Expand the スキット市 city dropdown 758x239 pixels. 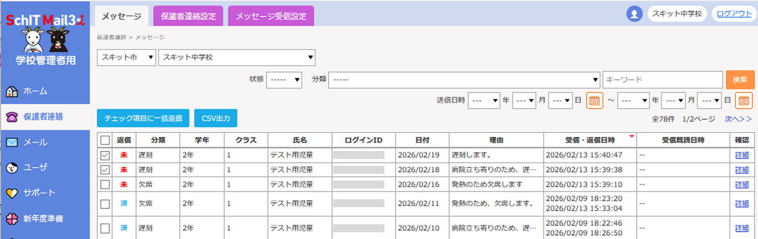(126, 57)
